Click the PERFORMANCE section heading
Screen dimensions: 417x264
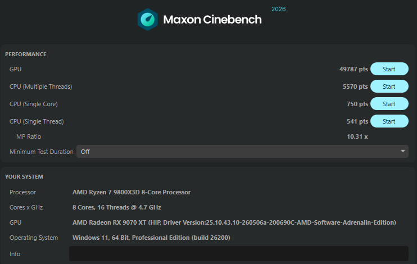[26, 54]
